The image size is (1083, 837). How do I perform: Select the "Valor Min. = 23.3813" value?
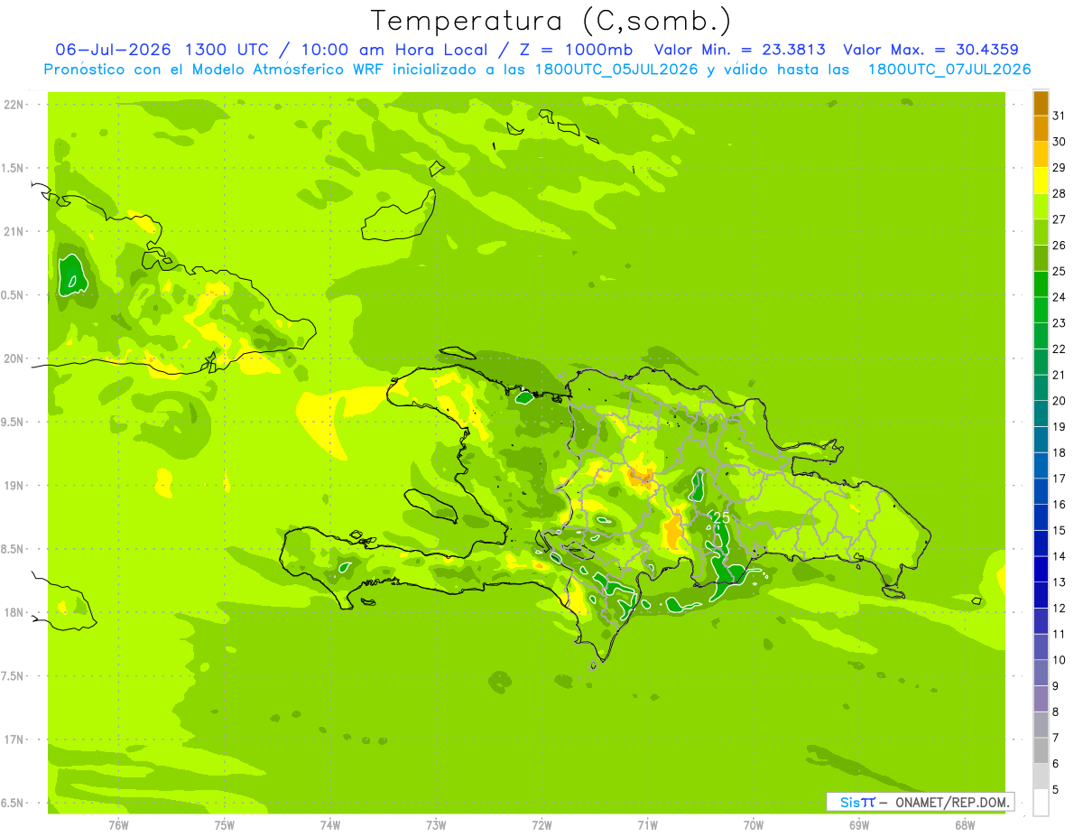(x=739, y=50)
